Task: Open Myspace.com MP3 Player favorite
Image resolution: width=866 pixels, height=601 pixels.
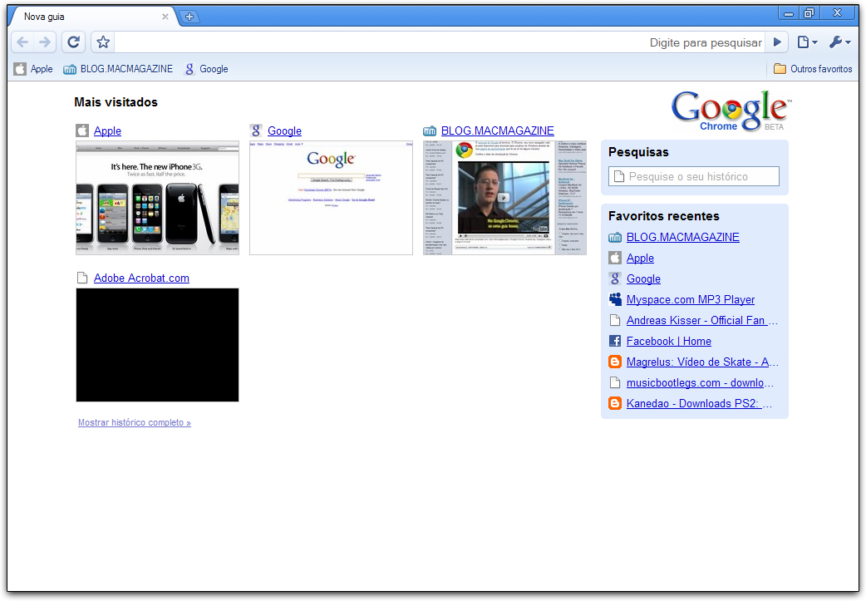Action: [691, 299]
